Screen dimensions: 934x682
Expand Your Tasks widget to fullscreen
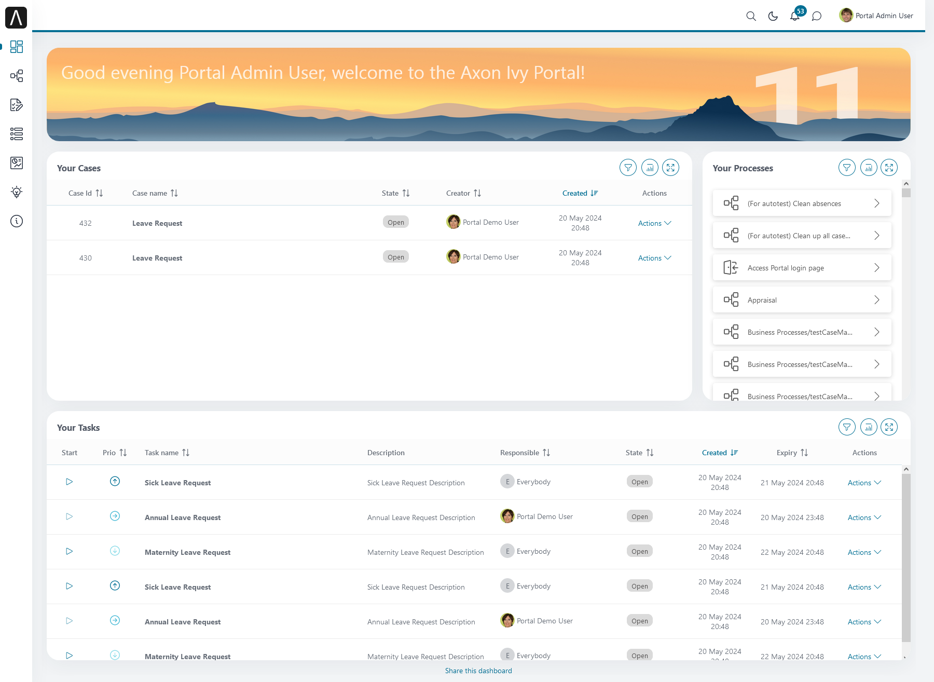pyautogui.click(x=889, y=427)
